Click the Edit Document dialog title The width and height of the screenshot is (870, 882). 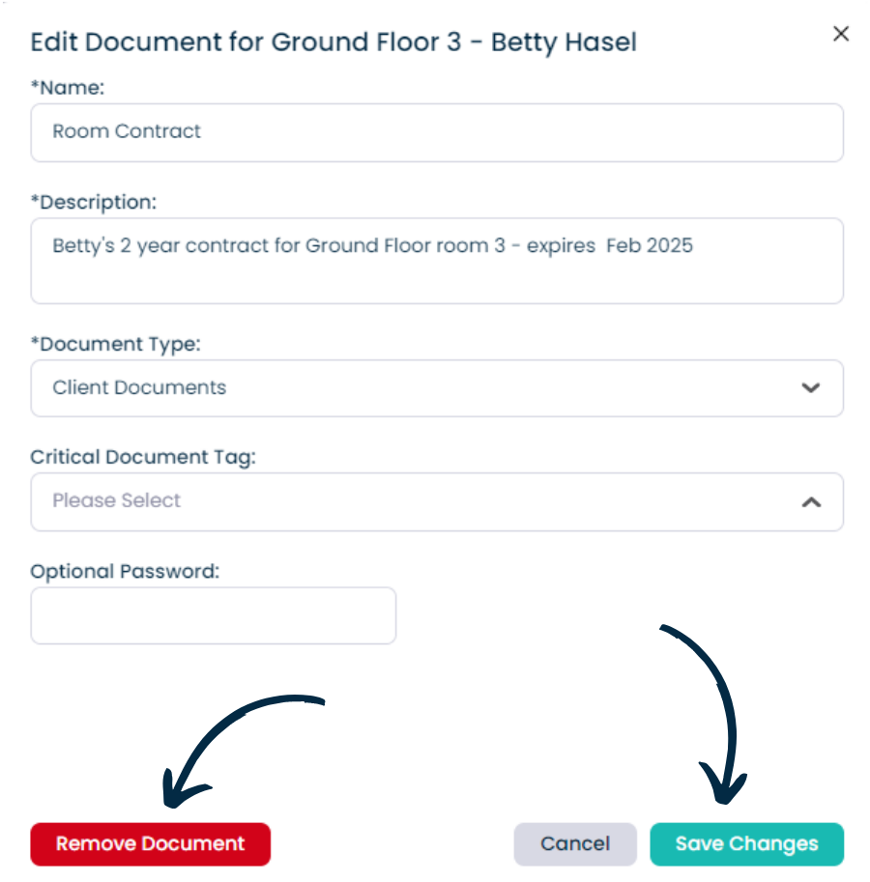333,43
